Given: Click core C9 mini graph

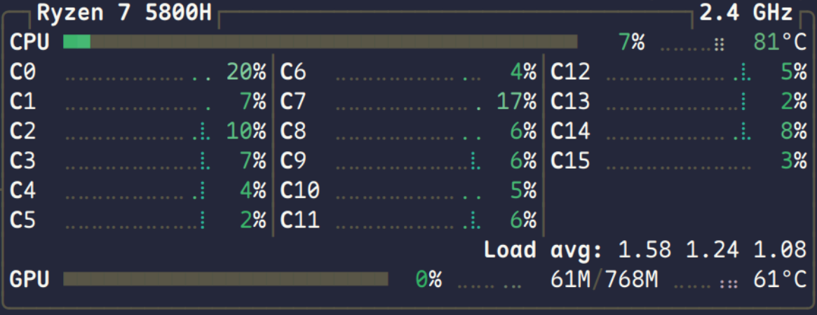Looking at the screenshot, I should coord(408,162).
